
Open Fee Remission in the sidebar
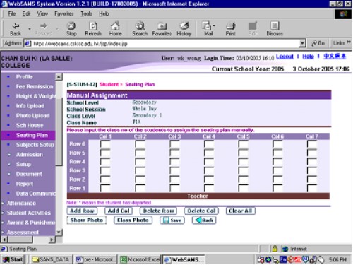(x=35, y=86)
